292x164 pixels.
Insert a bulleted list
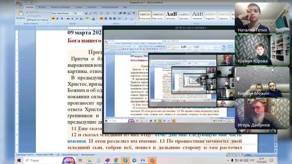pyautogui.click(x=101, y=13)
